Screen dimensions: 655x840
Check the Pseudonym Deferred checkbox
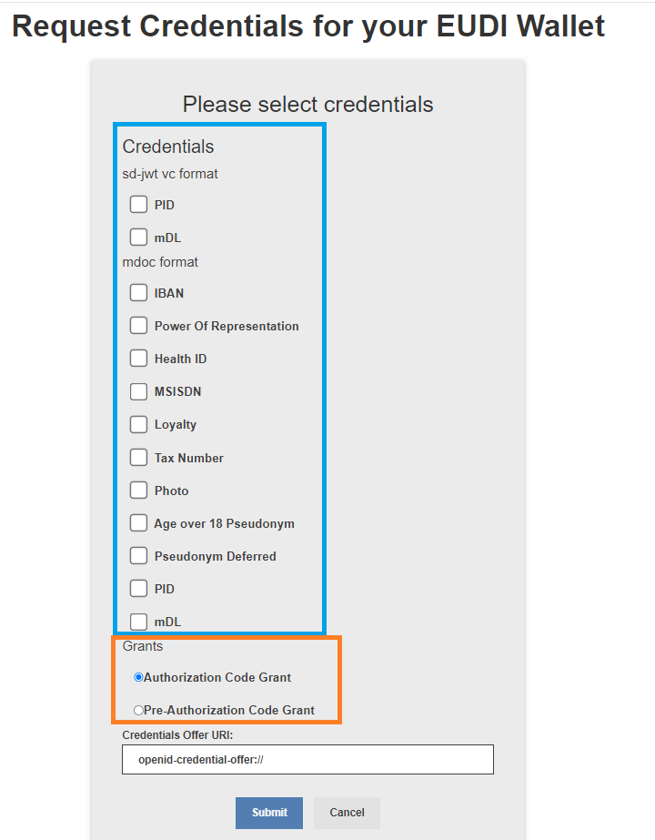(x=138, y=556)
